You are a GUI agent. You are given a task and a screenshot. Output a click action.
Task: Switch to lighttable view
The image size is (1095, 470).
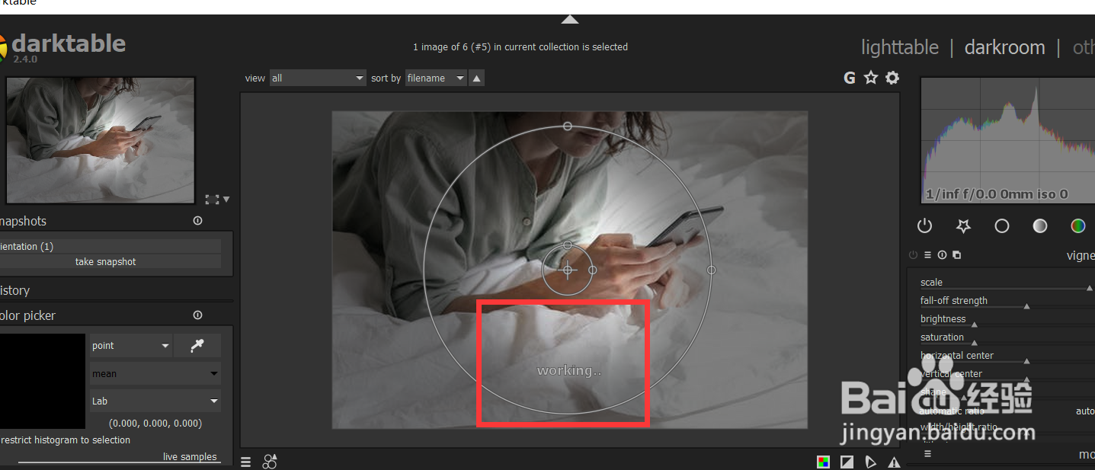coord(900,47)
